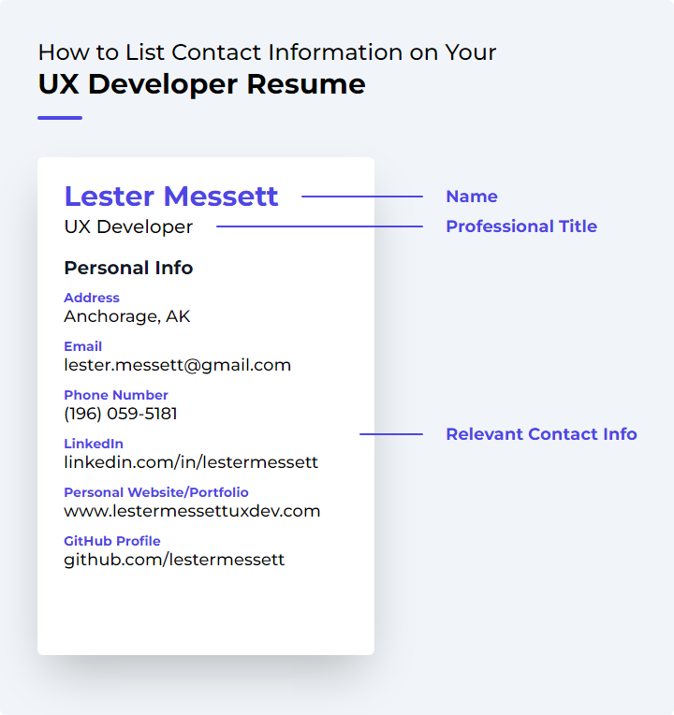Select the Anchorage, AK address text
The width and height of the screenshot is (674, 715).
126,316
